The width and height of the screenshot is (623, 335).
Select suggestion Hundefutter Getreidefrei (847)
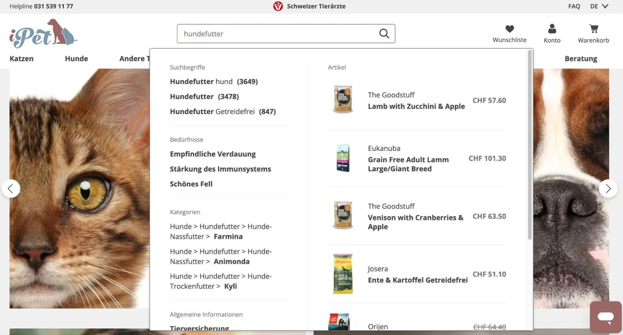[223, 112]
